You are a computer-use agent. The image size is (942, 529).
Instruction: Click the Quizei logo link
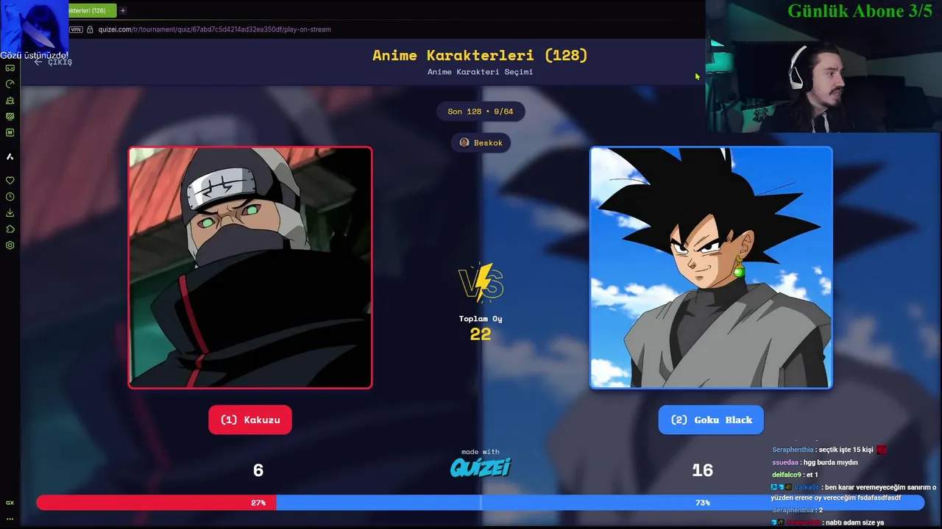481,467
